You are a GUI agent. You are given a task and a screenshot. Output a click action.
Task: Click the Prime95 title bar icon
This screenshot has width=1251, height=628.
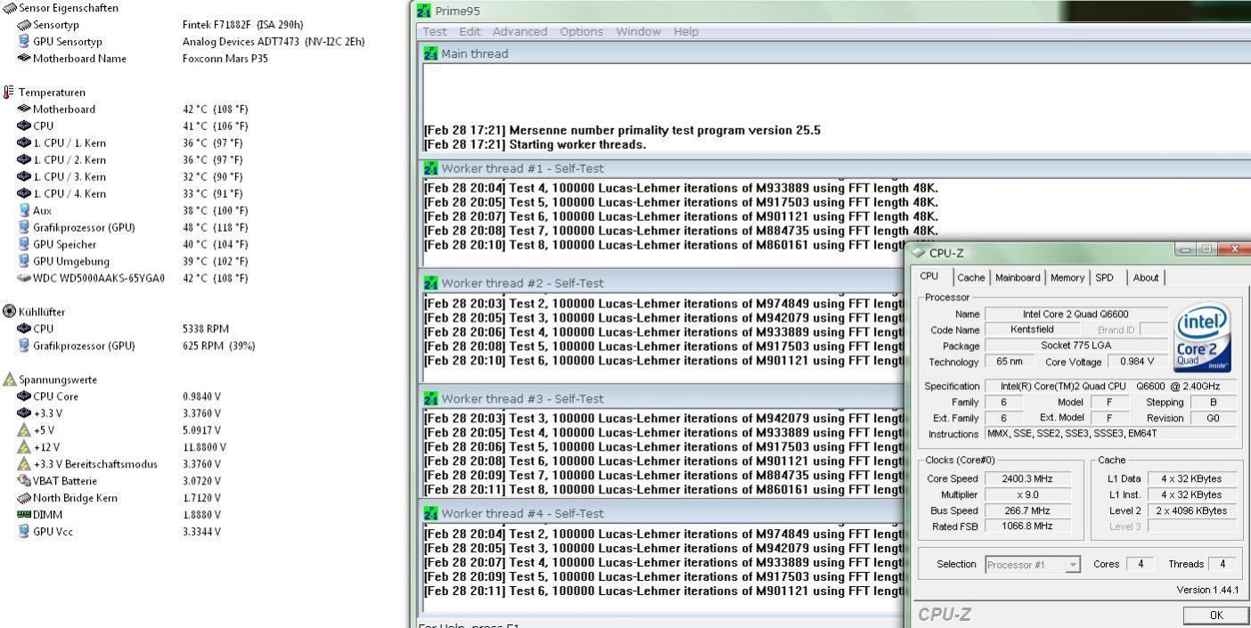click(424, 11)
